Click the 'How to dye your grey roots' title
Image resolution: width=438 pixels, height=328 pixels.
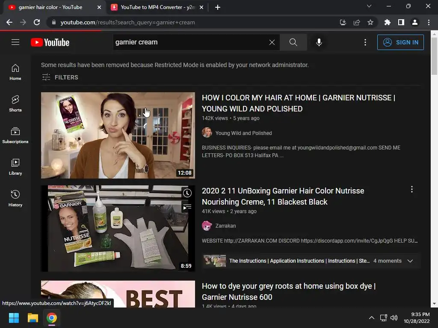tap(289, 291)
